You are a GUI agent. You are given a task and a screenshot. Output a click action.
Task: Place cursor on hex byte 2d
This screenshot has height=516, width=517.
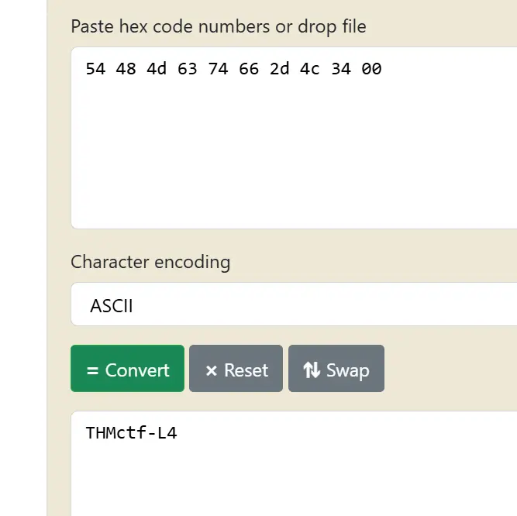(x=279, y=69)
